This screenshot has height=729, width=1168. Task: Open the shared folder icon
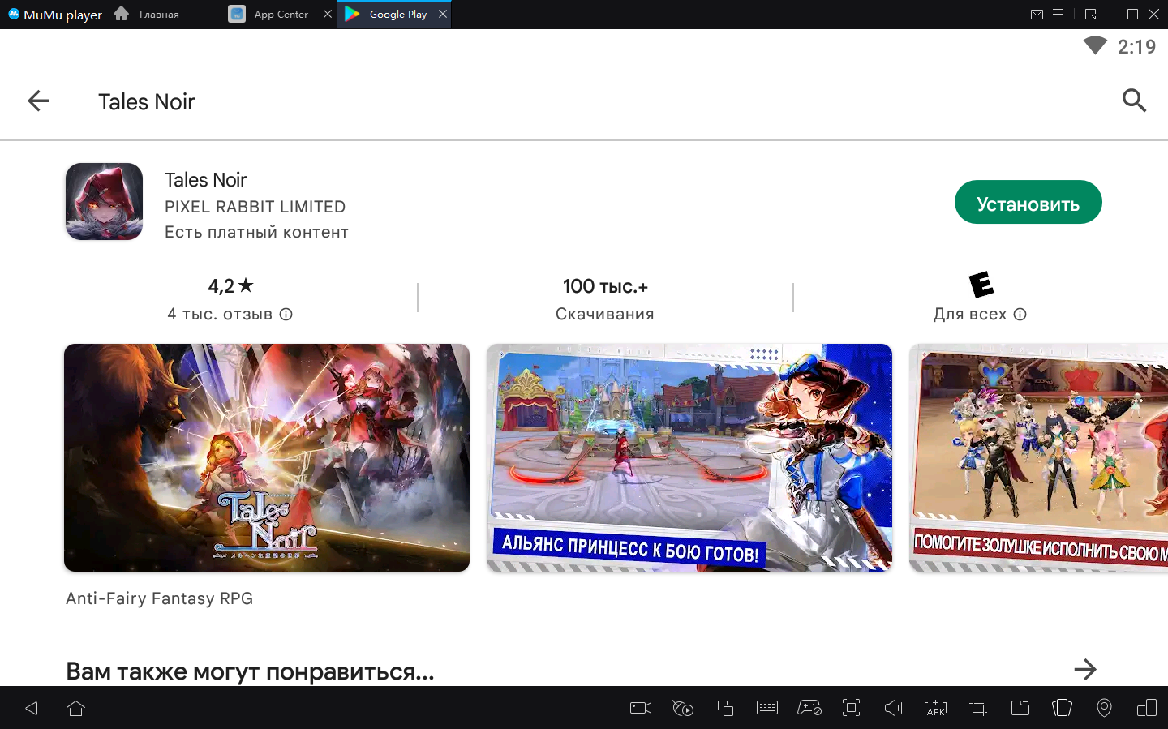pos(1020,708)
